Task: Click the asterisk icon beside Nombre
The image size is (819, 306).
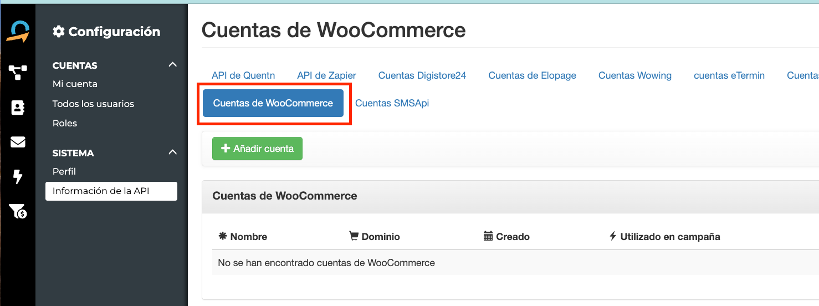Action: coord(223,236)
